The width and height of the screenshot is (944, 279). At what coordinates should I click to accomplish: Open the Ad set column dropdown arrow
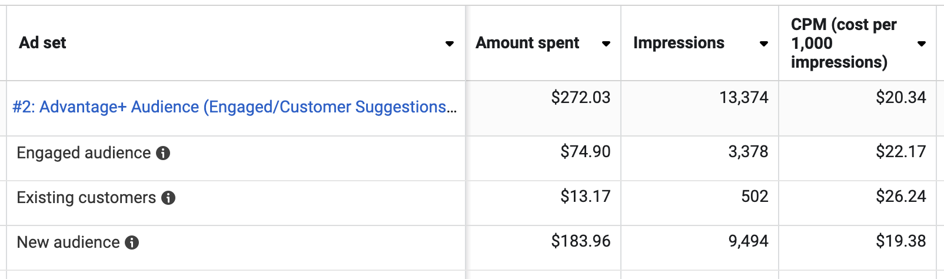click(x=450, y=44)
